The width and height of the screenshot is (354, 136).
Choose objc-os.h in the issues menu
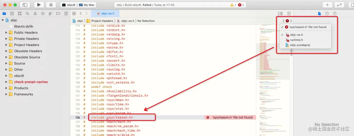tap(305, 35)
